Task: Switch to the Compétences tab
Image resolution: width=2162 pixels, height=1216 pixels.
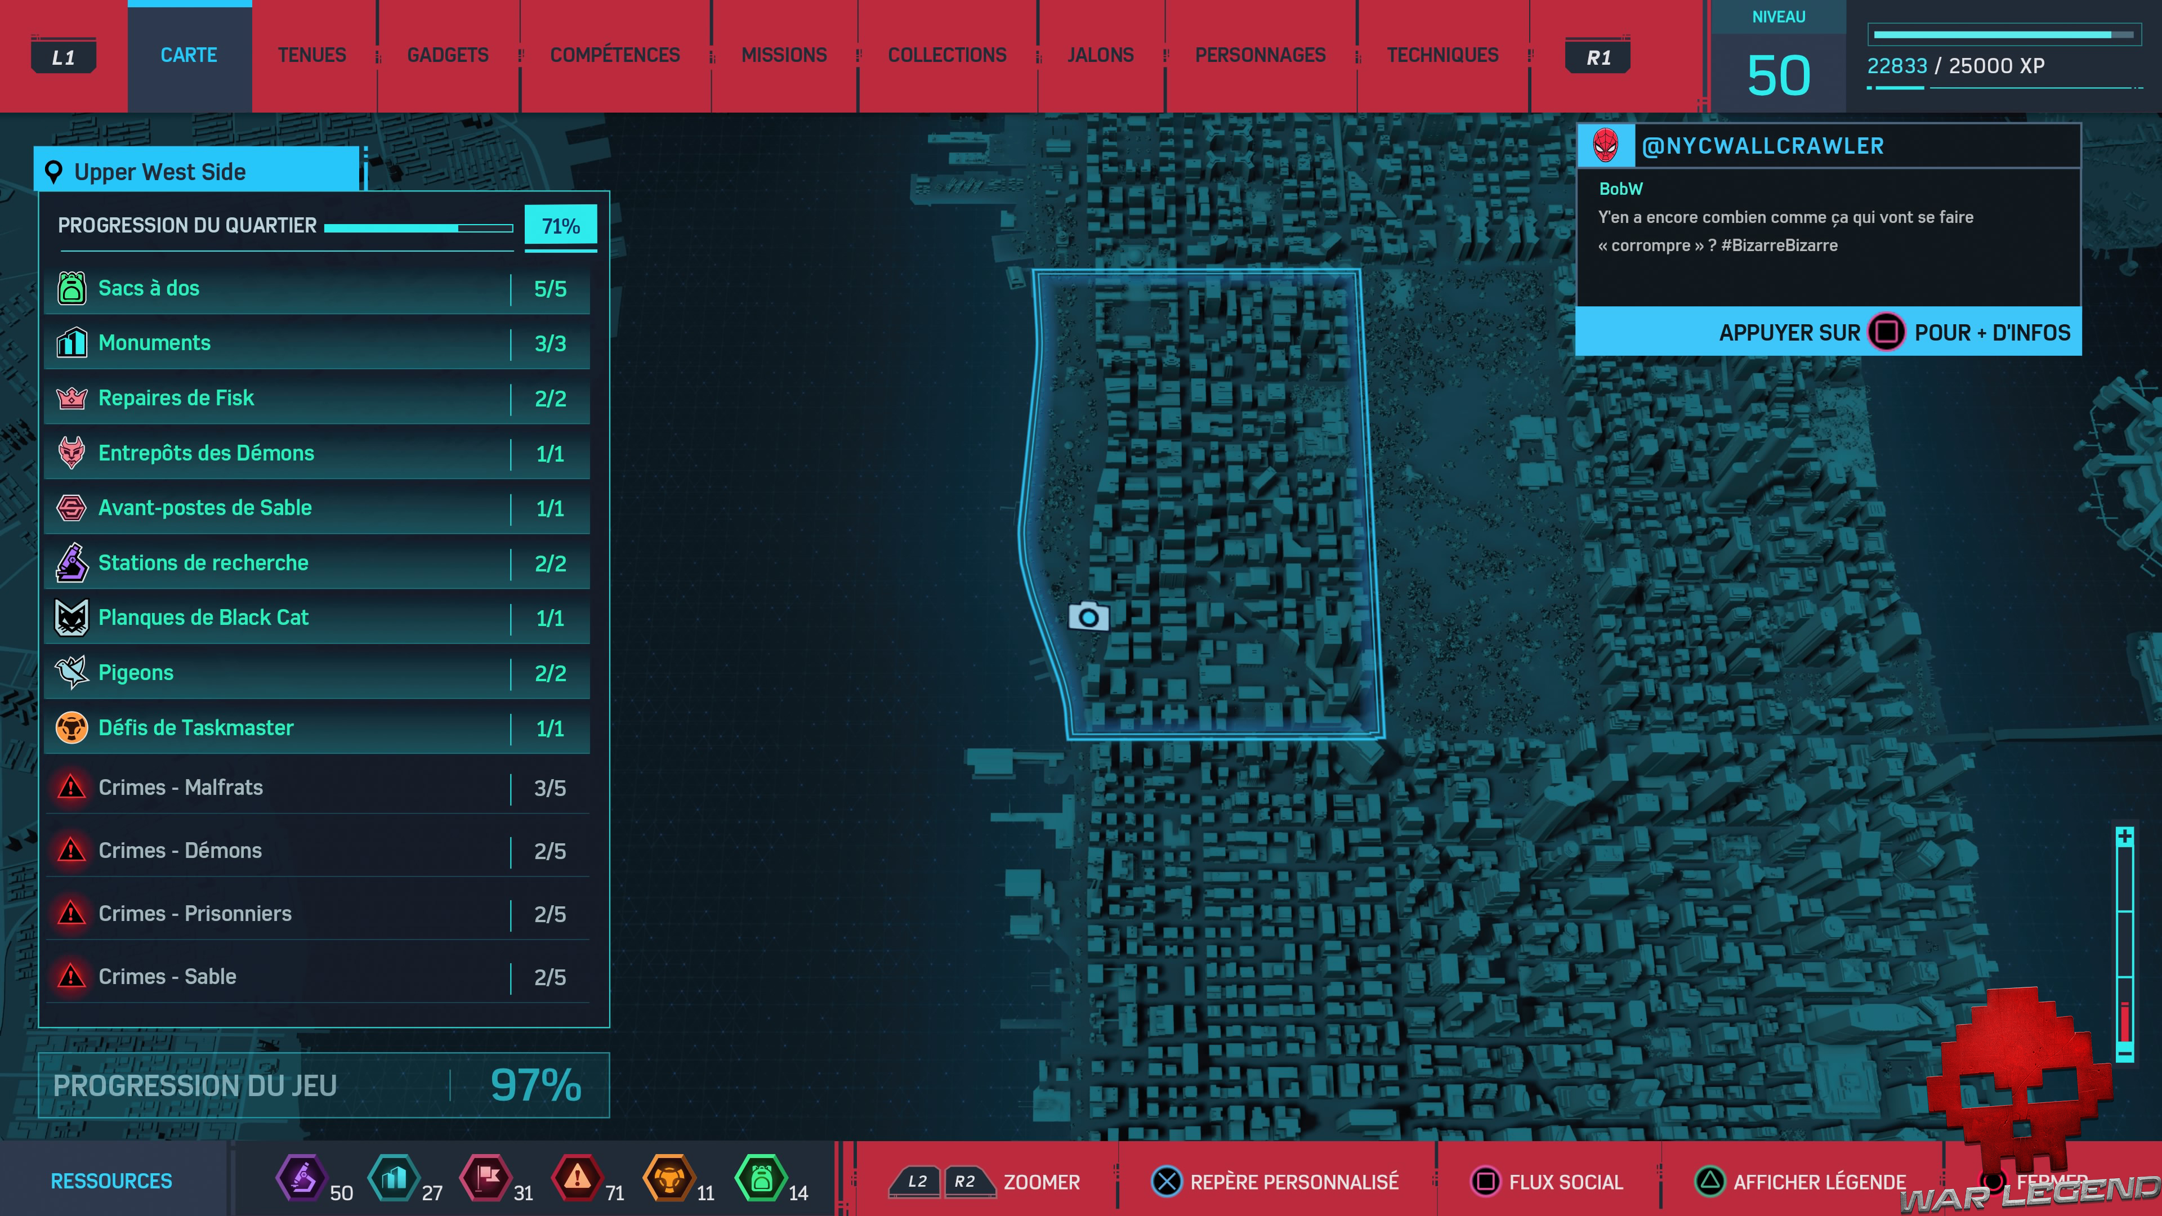Action: coord(614,55)
